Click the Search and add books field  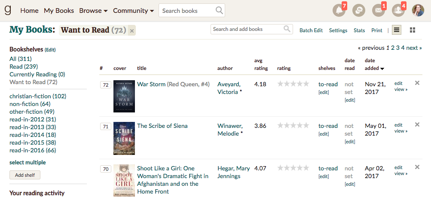pyautogui.click(x=251, y=29)
